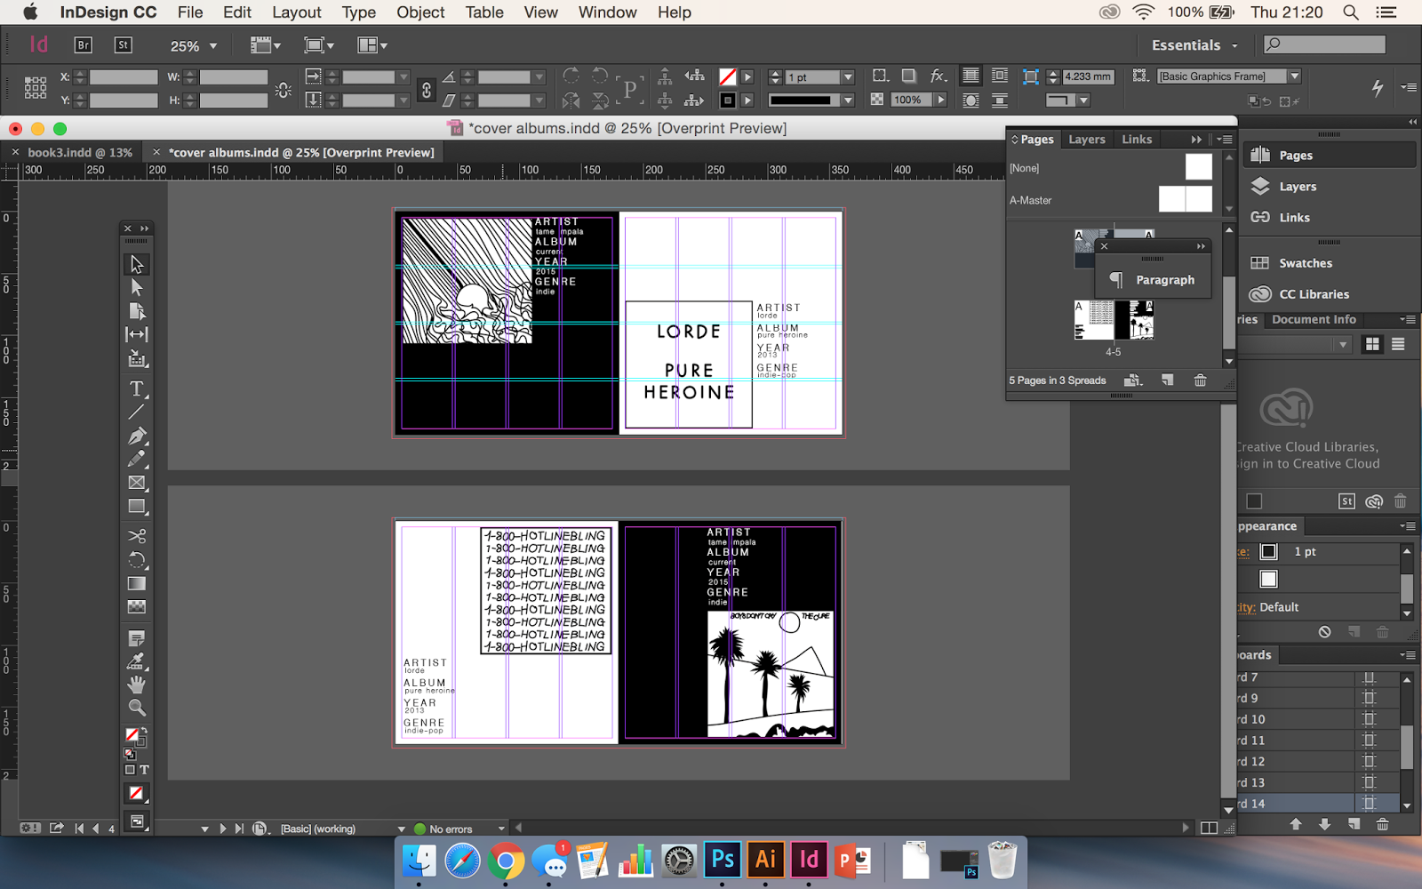The height and width of the screenshot is (889, 1422).
Task: Select the Pen tool
Action: (x=136, y=436)
